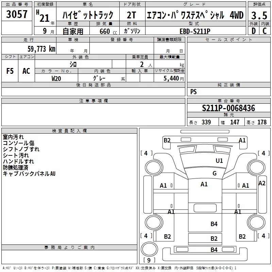Click the F5 shift type cell
Image resolution: width=272 pixels, height=272 pixels.
[x=10, y=71]
